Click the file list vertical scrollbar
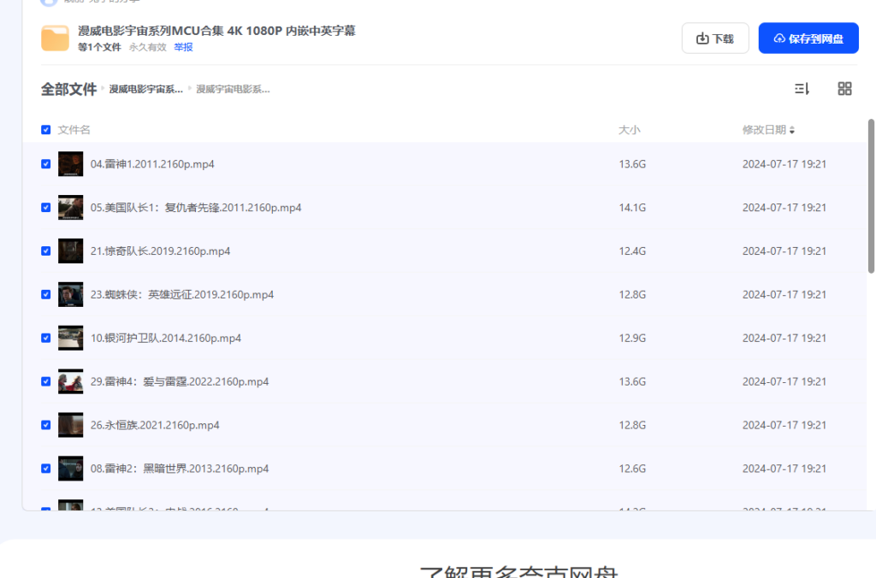The width and height of the screenshot is (876, 578). [871, 196]
